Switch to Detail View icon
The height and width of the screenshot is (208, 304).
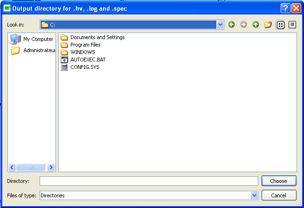(x=292, y=25)
